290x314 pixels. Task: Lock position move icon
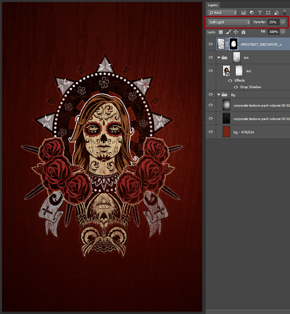236,32
